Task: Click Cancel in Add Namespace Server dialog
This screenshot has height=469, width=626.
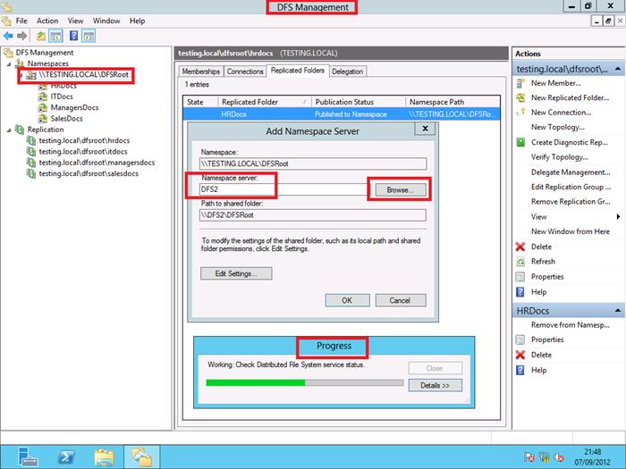Action: (x=401, y=301)
